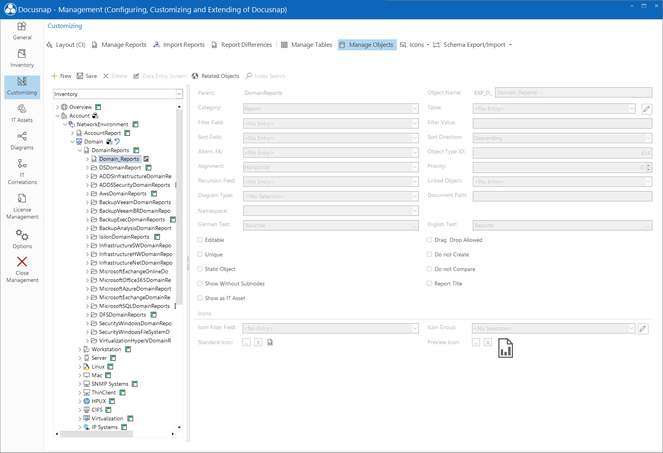Click the Related Objects globe icon
Viewport: 663px width, 453px height.
pos(195,76)
